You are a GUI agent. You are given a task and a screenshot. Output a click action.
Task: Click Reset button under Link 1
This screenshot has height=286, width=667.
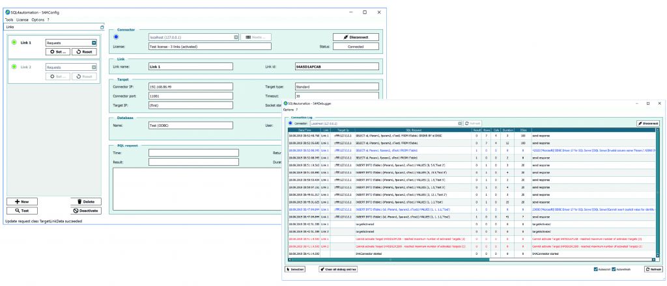point(84,52)
